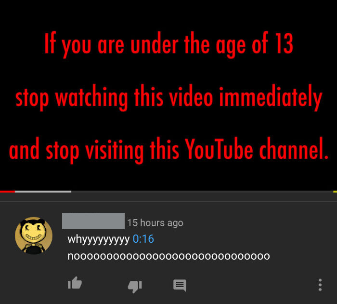
Task: Click the yellow ad marker on progress bar
Action: tap(335, 192)
